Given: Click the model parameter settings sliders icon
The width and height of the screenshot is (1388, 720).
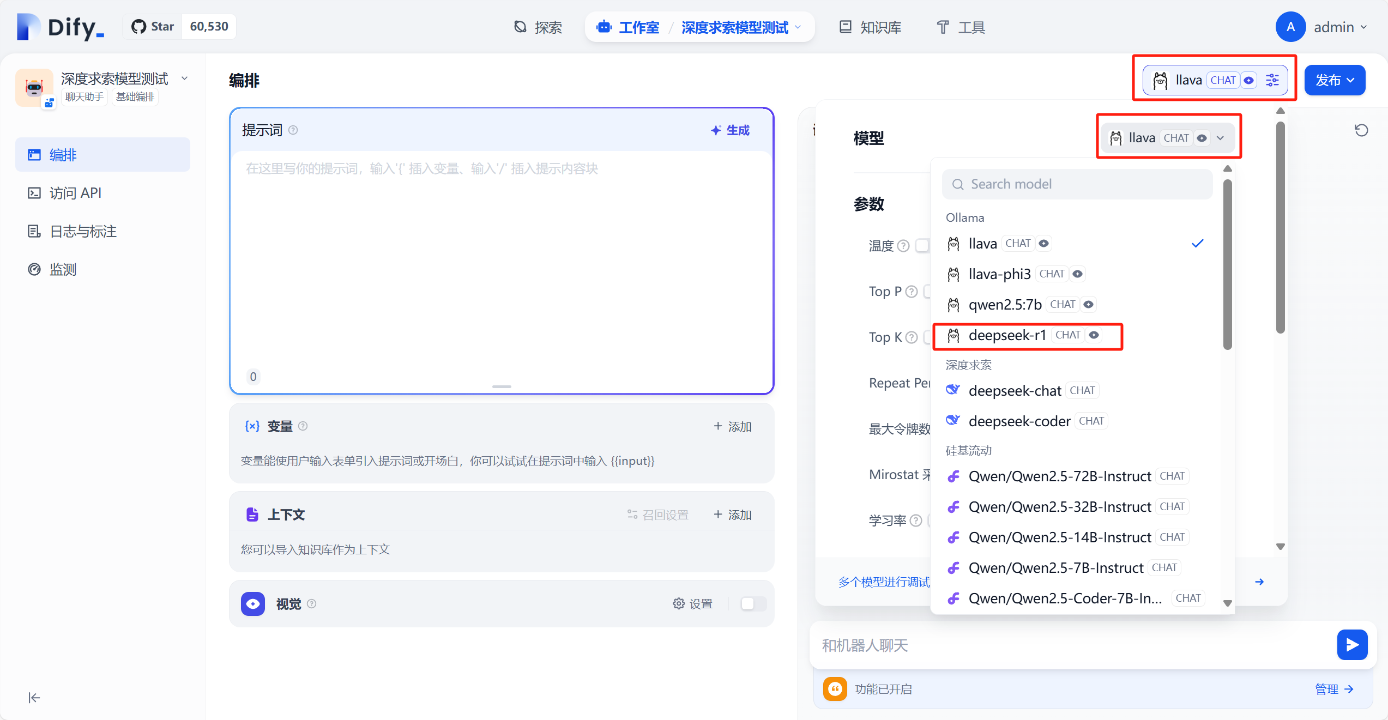Looking at the screenshot, I should (x=1272, y=80).
